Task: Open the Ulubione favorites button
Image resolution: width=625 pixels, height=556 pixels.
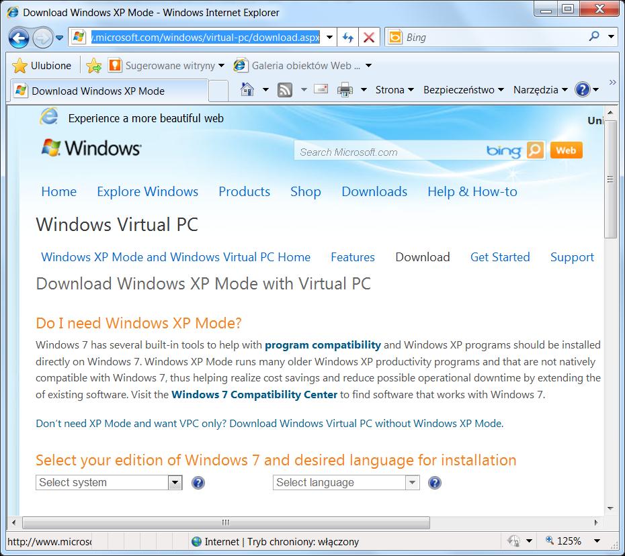Action: (x=42, y=66)
